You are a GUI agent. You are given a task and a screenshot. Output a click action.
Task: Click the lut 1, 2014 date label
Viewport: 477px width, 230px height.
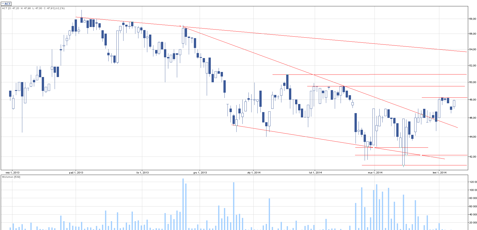point(315,173)
